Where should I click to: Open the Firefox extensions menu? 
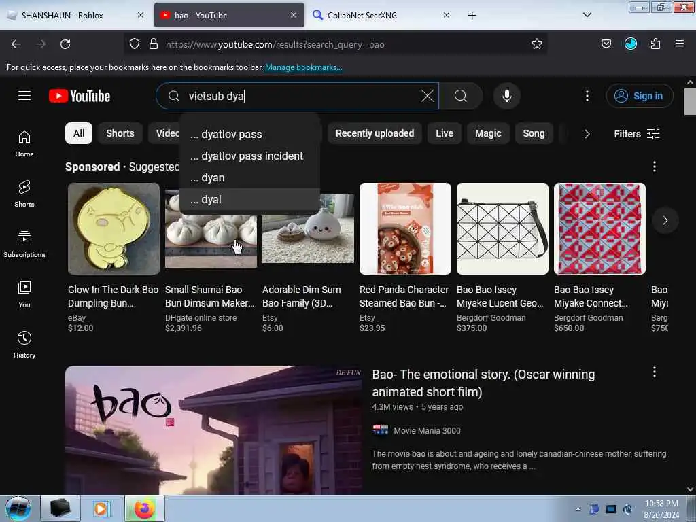coord(655,44)
